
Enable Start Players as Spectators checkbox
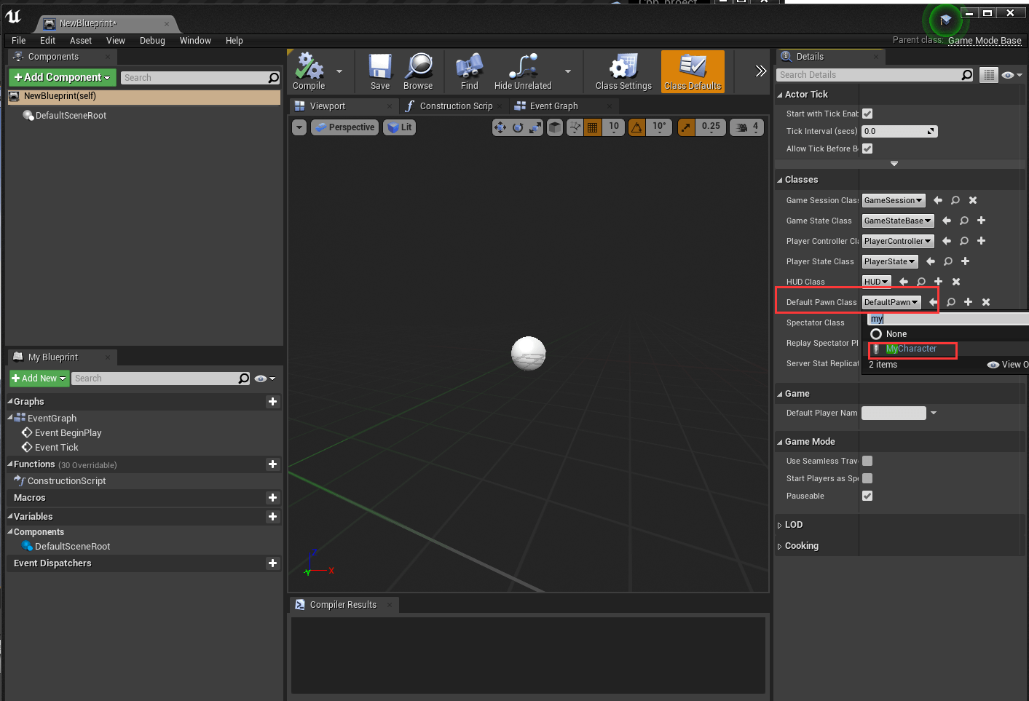(x=867, y=478)
